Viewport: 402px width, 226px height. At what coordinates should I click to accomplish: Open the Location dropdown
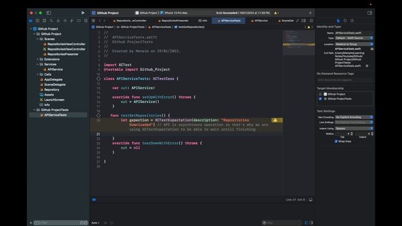coord(354,44)
